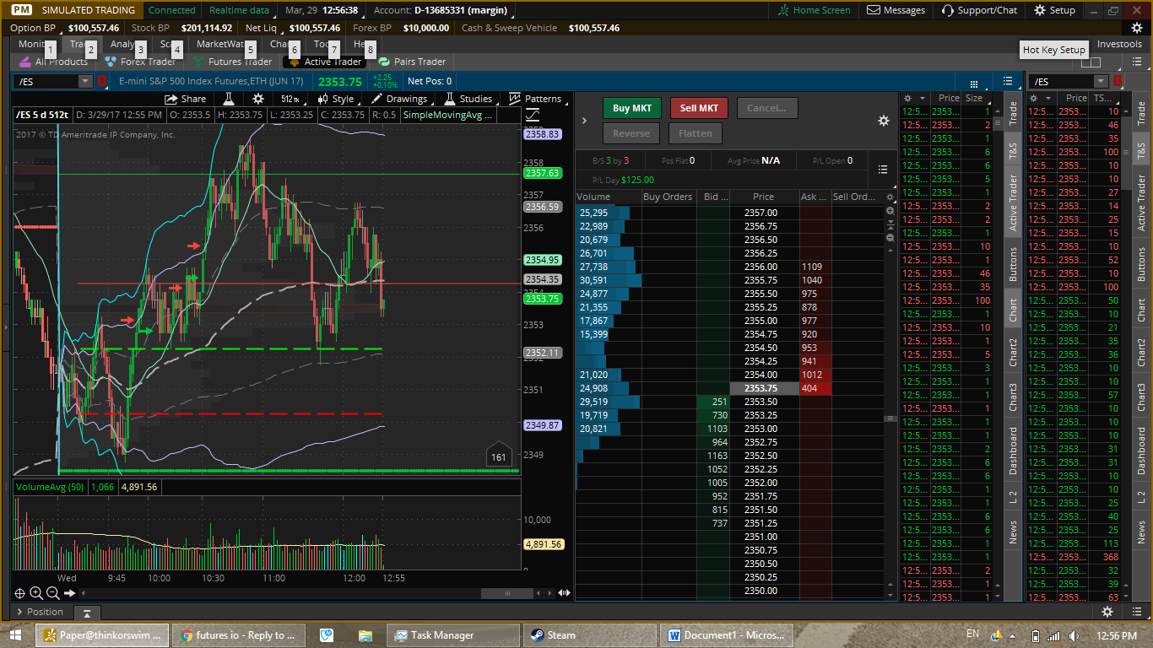1153x648 pixels.
Task: Open Windows Start menu
Action: point(16,635)
